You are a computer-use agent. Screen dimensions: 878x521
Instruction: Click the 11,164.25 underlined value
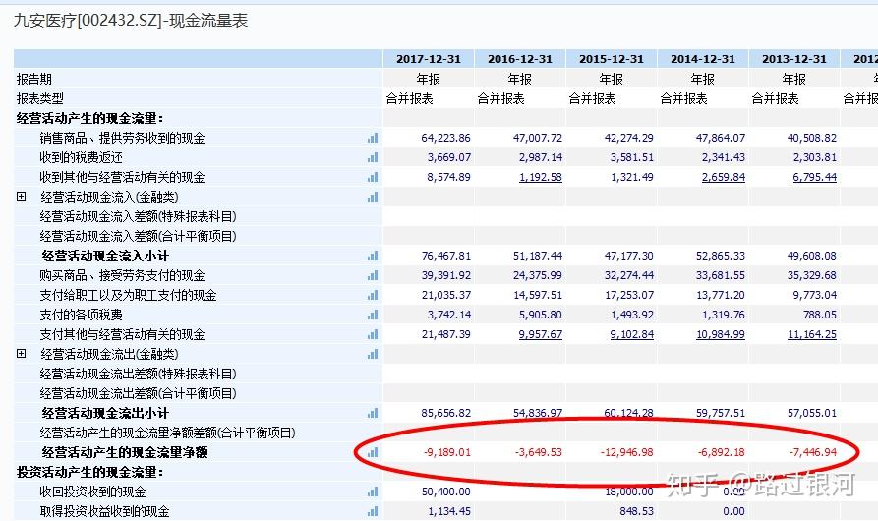click(812, 334)
